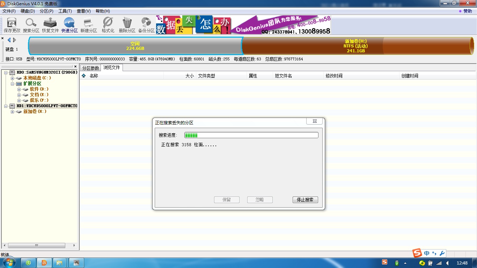Open the 分区(P) menu

coord(46,11)
